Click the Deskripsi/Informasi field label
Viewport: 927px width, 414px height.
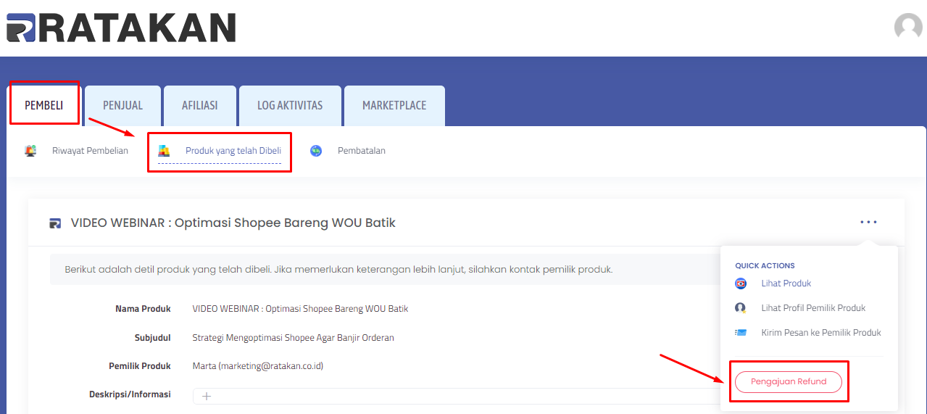(x=130, y=394)
